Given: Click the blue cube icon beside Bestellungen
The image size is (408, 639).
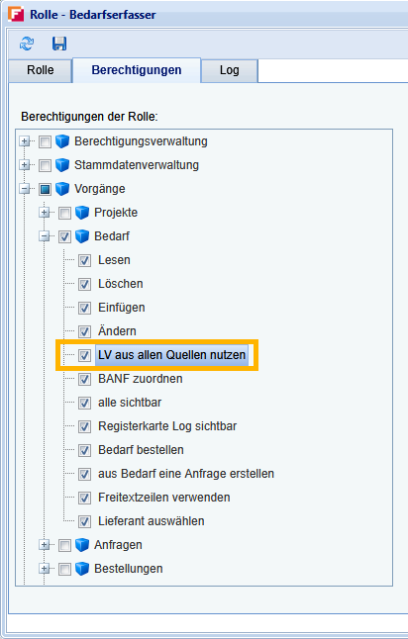Looking at the screenshot, I should (x=82, y=569).
